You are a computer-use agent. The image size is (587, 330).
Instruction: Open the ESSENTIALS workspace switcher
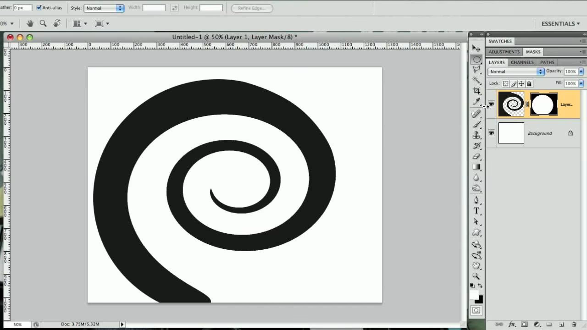point(560,23)
